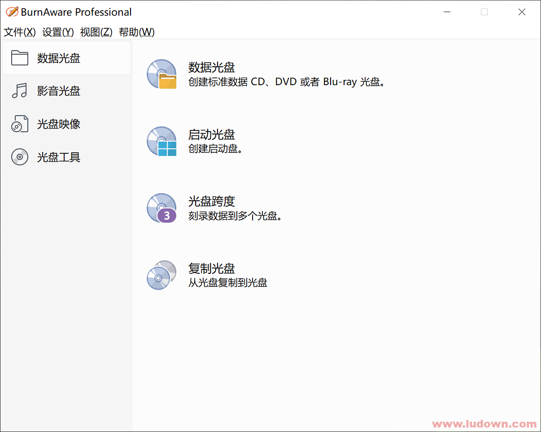Screen dimensions: 541x432
Task: Click the description text 创建启动盘。
Action: 216,149
